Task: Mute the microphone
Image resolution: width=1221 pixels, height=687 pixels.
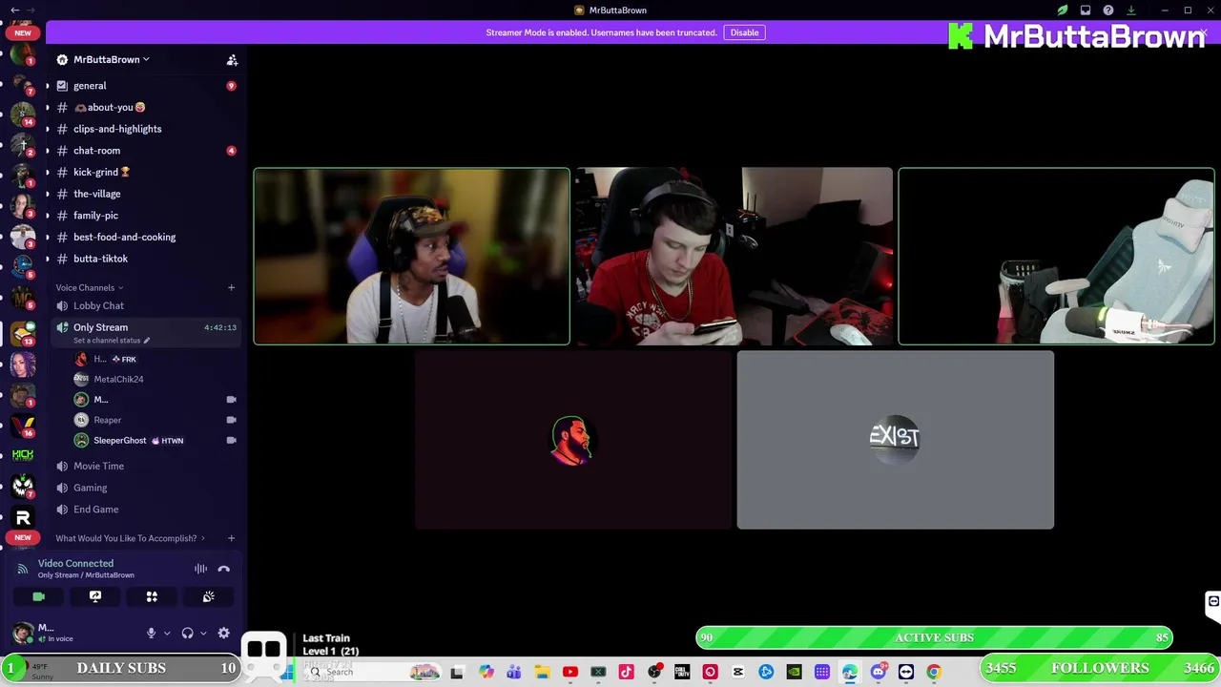Action: [151, 633]
